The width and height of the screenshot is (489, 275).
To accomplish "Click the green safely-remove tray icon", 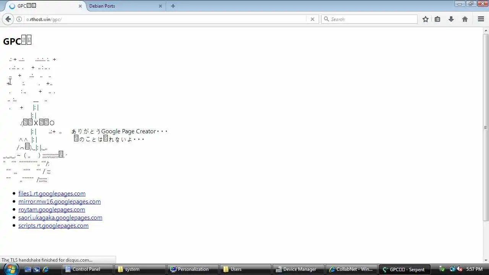I will click(x=442, y=269).
